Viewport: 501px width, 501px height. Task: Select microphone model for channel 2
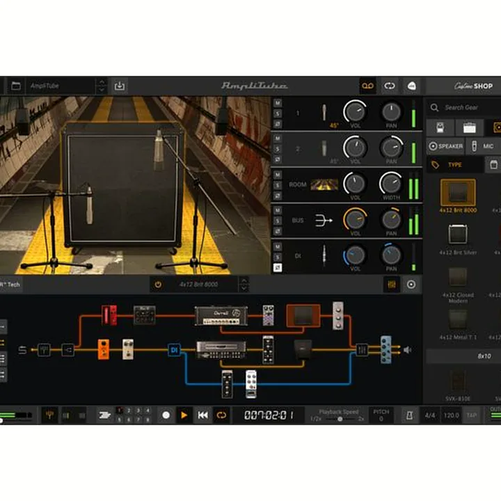(x=324, y=149)
